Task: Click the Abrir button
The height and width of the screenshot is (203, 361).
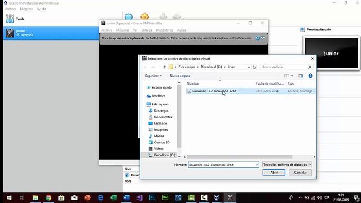Action: click(x=274, y=173)
